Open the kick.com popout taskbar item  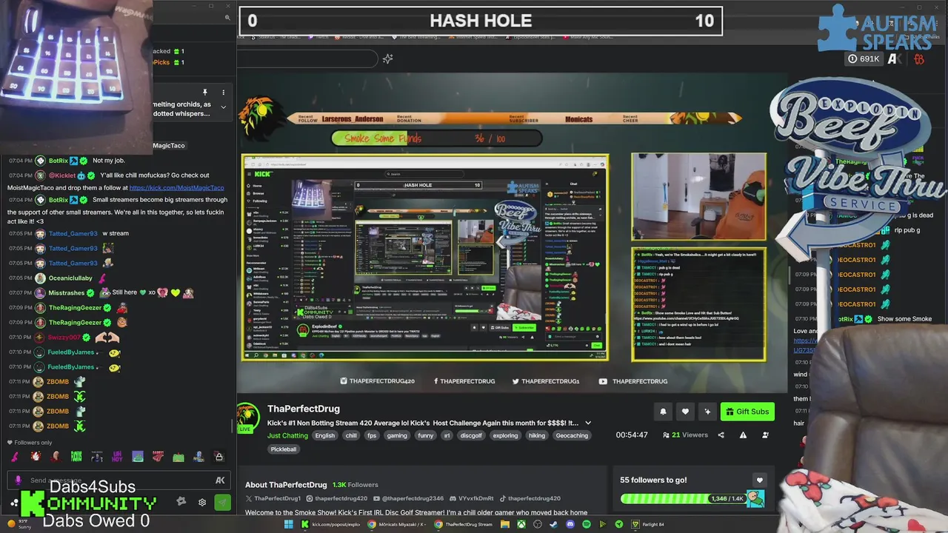pos(330,524)
